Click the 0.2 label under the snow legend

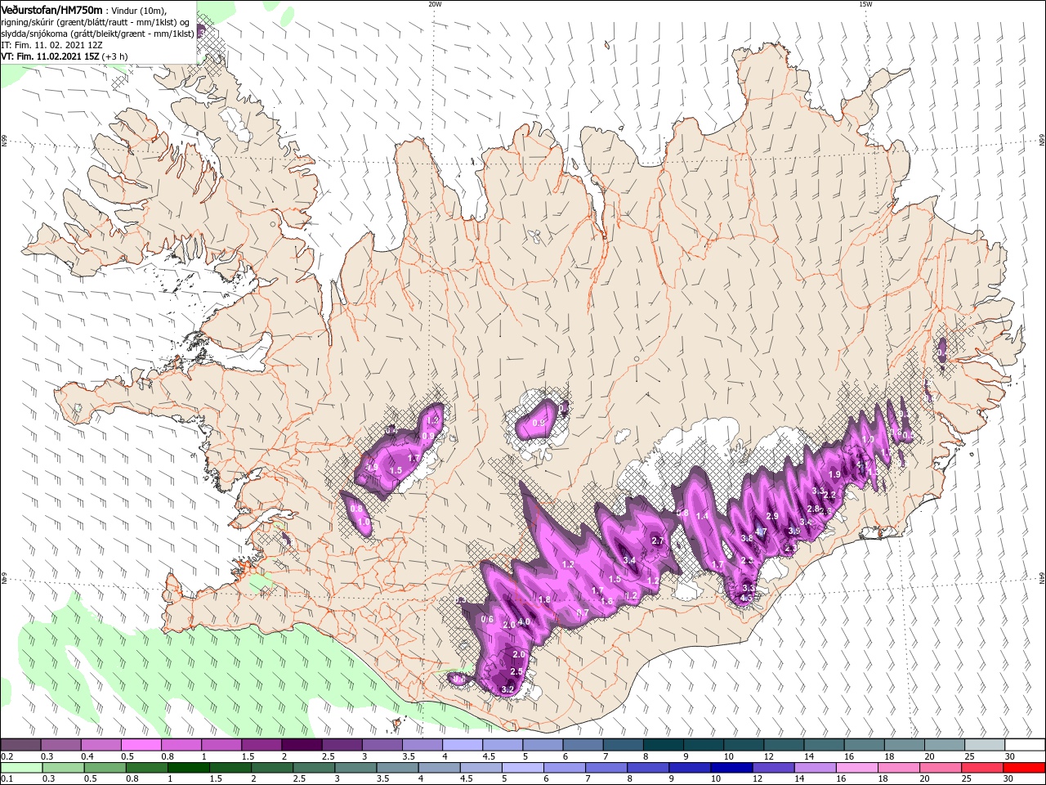pyautogui.click(x=7, y=756)
